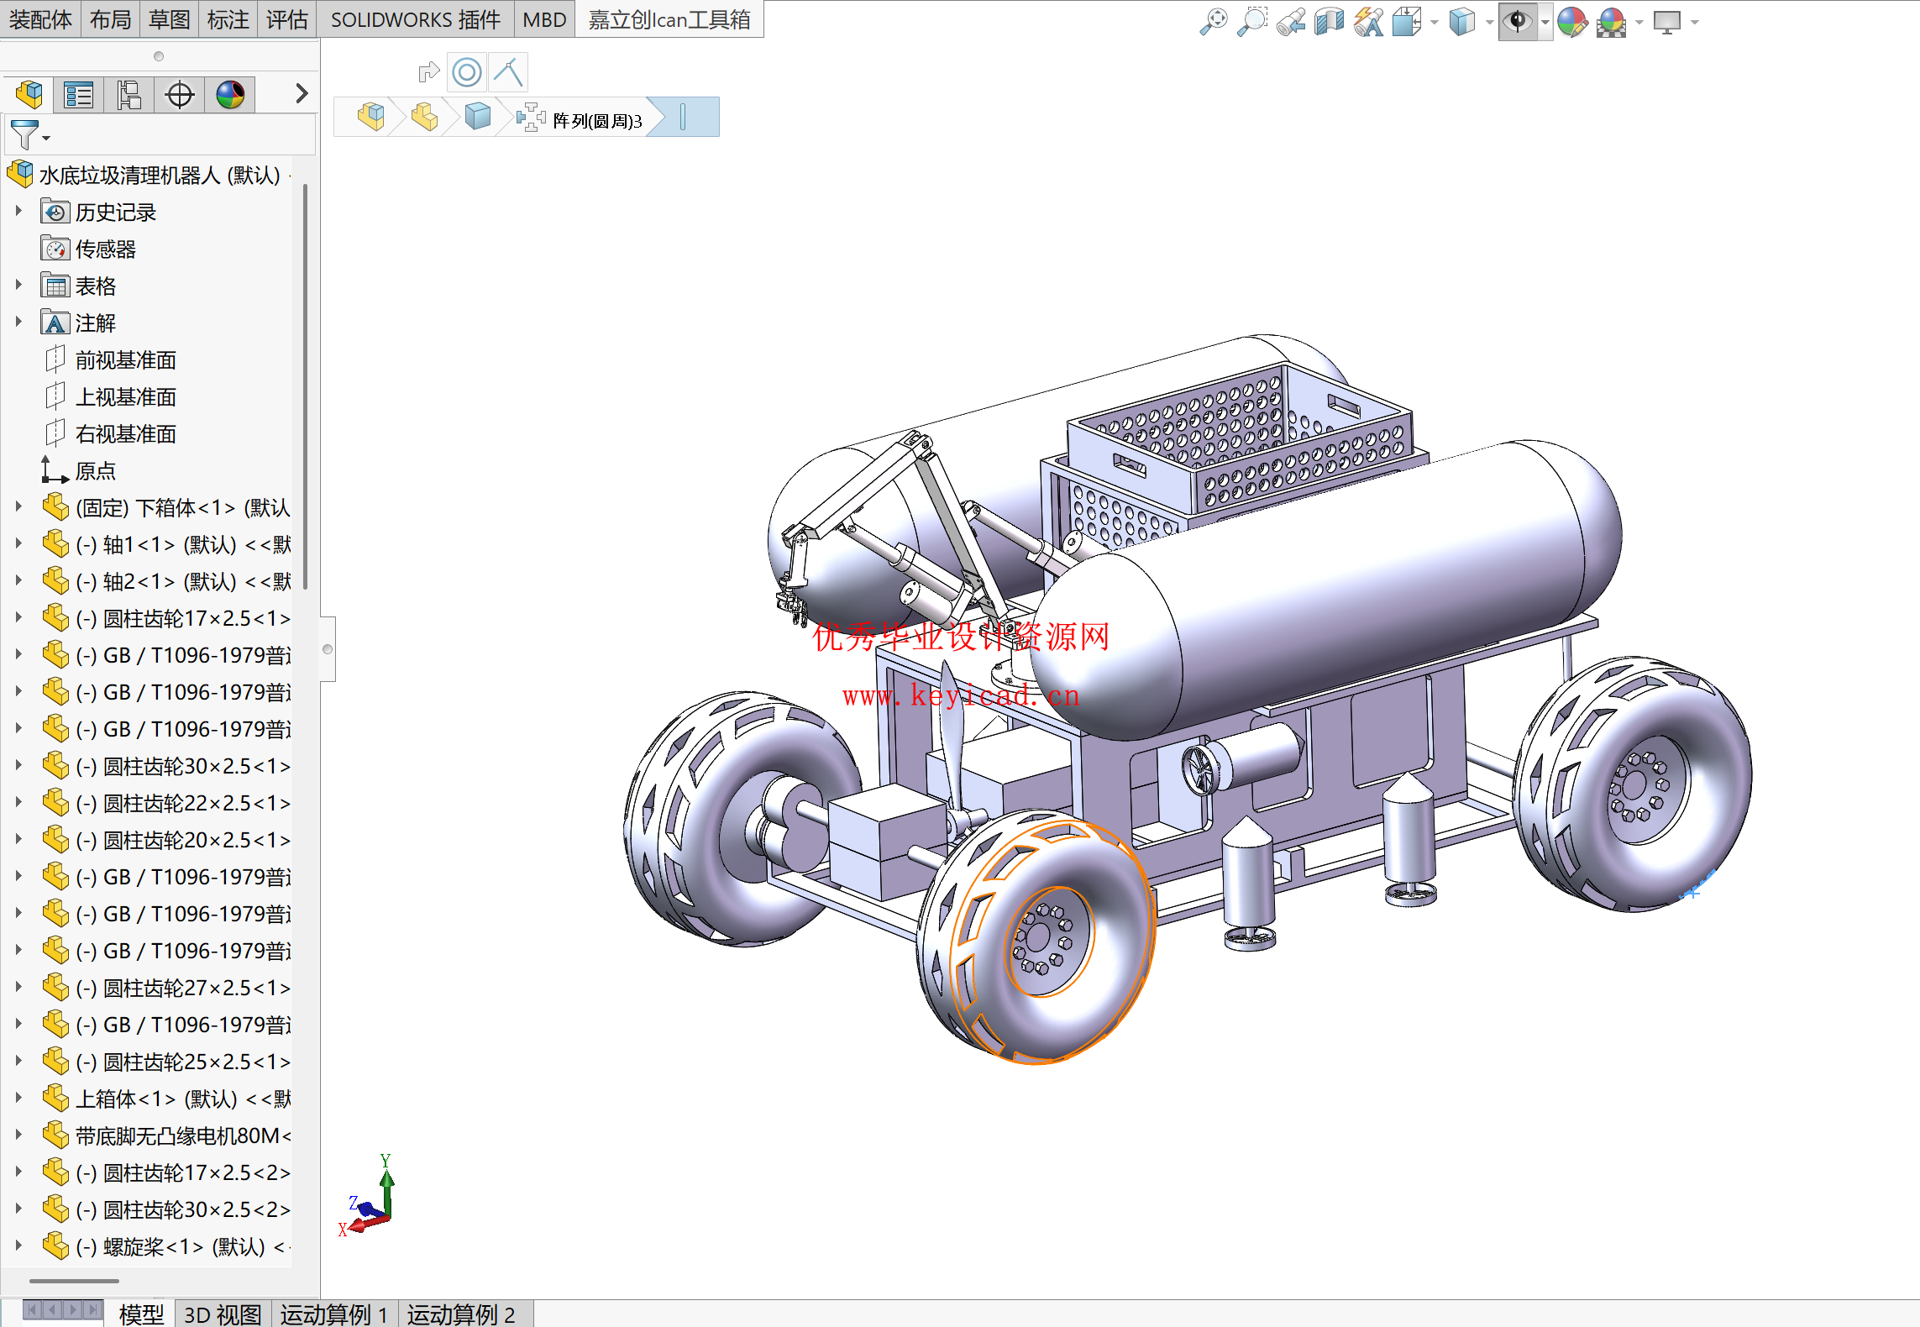1920x1327 pixels.
Task: Click the breadcrumb solid body icon
Action: click(477, 117)
